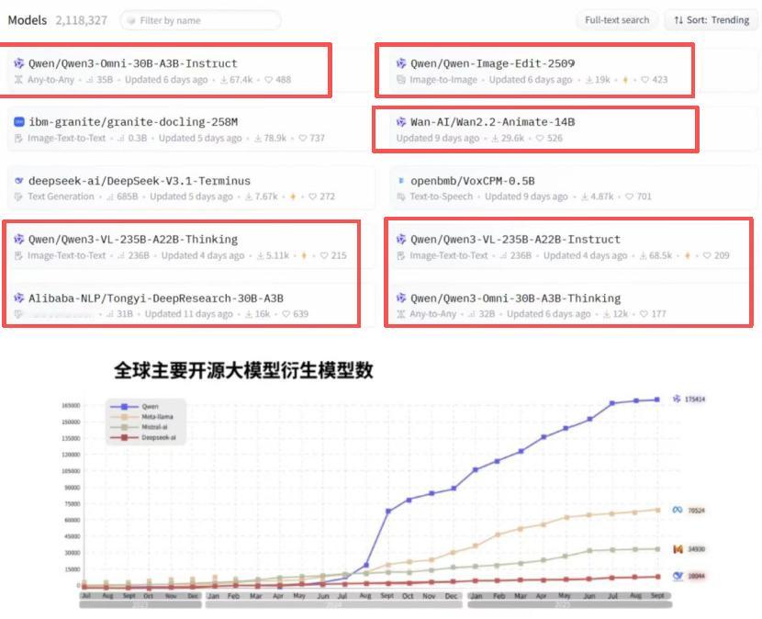Click the last Qwen data point on chart
762x619 pixels.
pyautogui.click(x=657, y=400)
